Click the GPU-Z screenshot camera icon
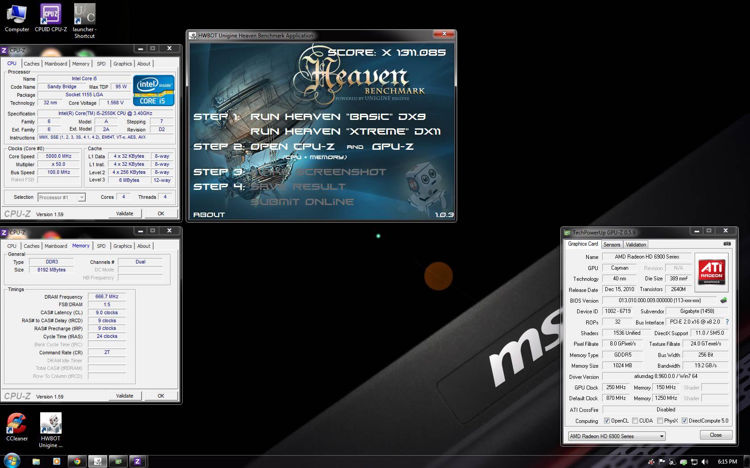Screen dimensions: 750x468 (727, 244)
